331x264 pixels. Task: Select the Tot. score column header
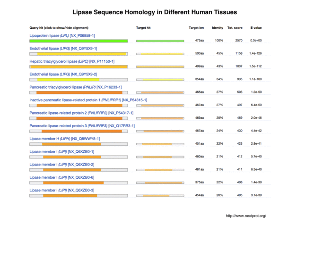point(235,28)
